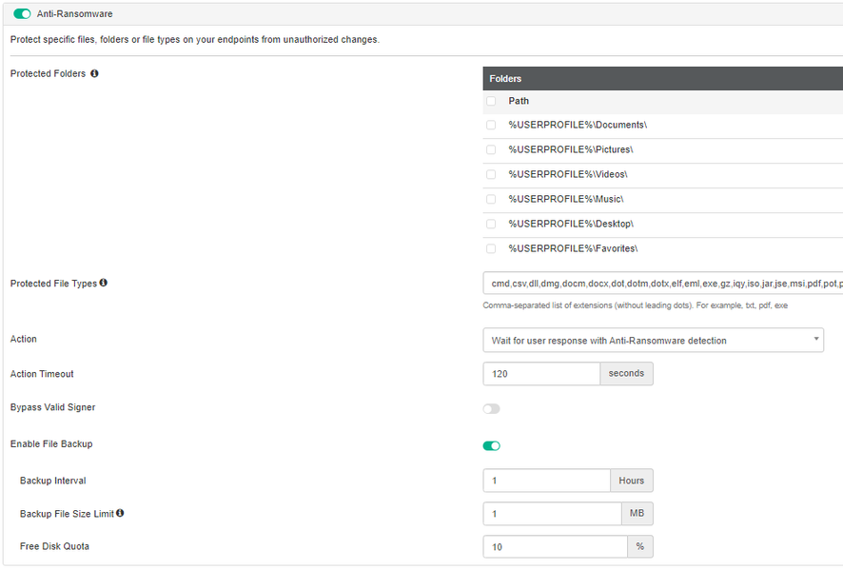
Task: Select the Pictures folder checkbox
Action: (491, 149)
